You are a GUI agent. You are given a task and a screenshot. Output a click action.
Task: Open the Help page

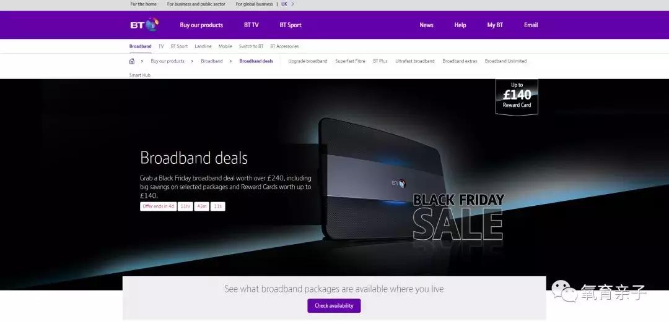point(460,25)
